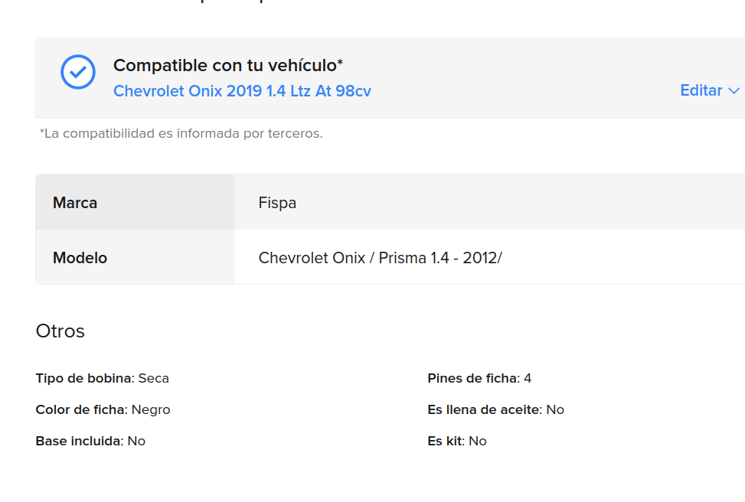Click 'Compatible con tu vehículo' heading
Image resolution: width=745 pixels, height=502 pixels.
click(228, 65)
